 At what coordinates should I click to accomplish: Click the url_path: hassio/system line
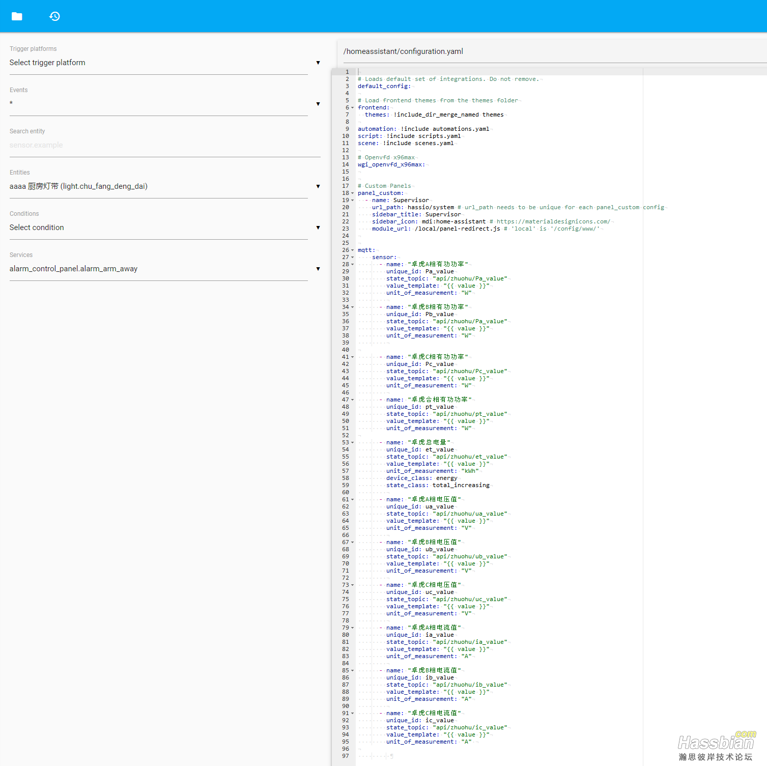coord(413,208)
